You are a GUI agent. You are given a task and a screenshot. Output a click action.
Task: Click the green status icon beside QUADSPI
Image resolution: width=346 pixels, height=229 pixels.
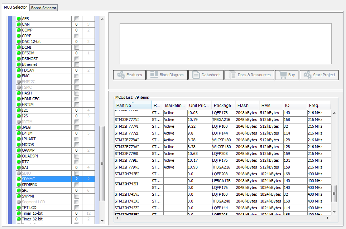click(19, 156)
